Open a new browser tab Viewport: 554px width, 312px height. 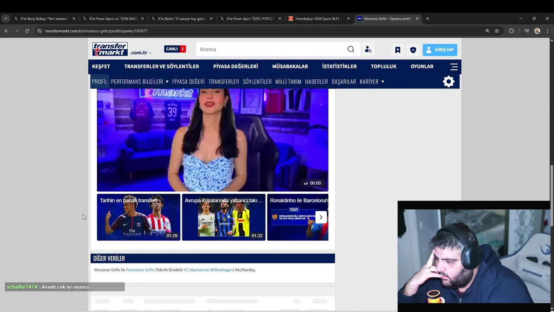point(428,19)
